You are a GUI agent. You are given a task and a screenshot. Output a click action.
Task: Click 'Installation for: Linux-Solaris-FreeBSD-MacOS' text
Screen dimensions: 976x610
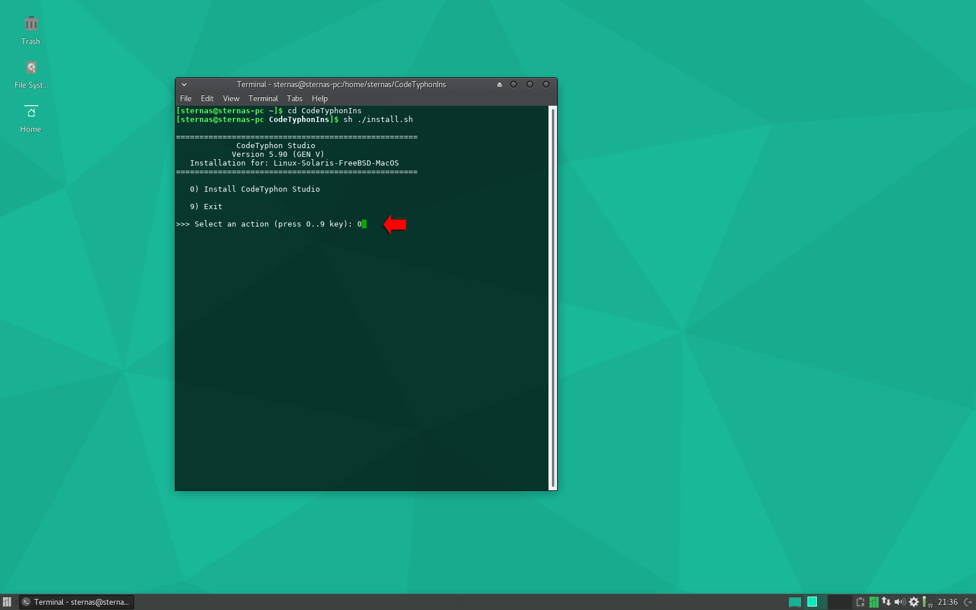tap(295, 163)
